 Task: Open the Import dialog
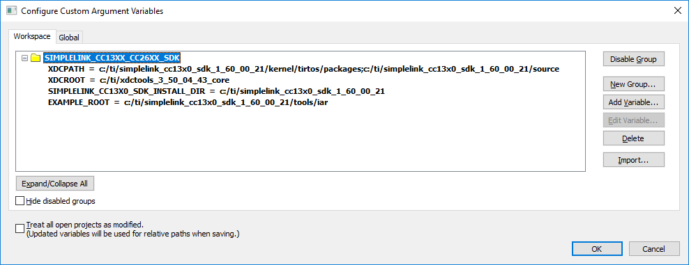pyautogui.click(x=633, y=160)
